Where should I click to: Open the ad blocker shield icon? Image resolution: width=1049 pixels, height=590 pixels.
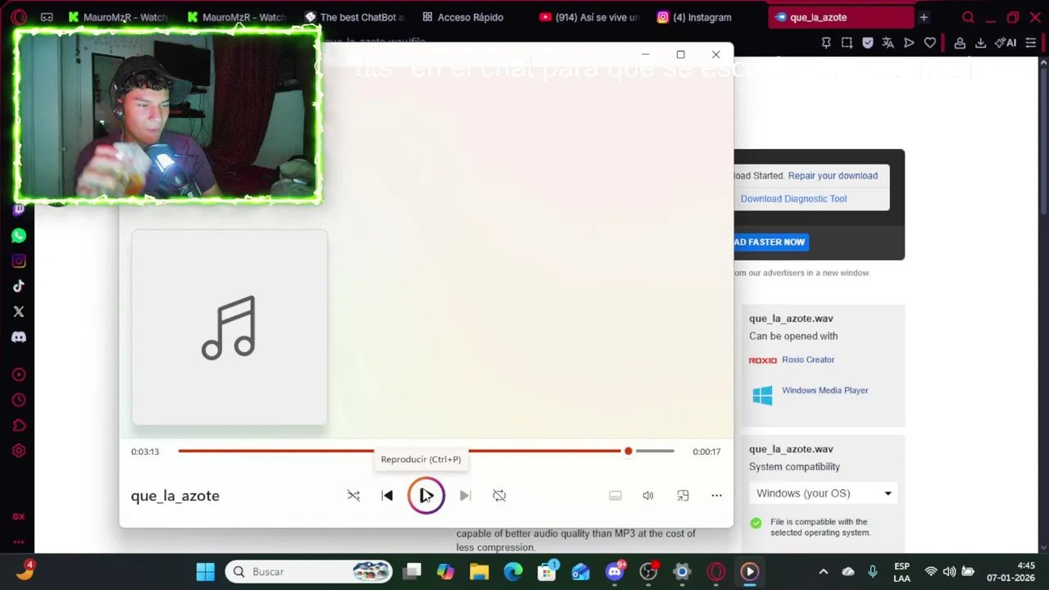(x=868, y=43)
